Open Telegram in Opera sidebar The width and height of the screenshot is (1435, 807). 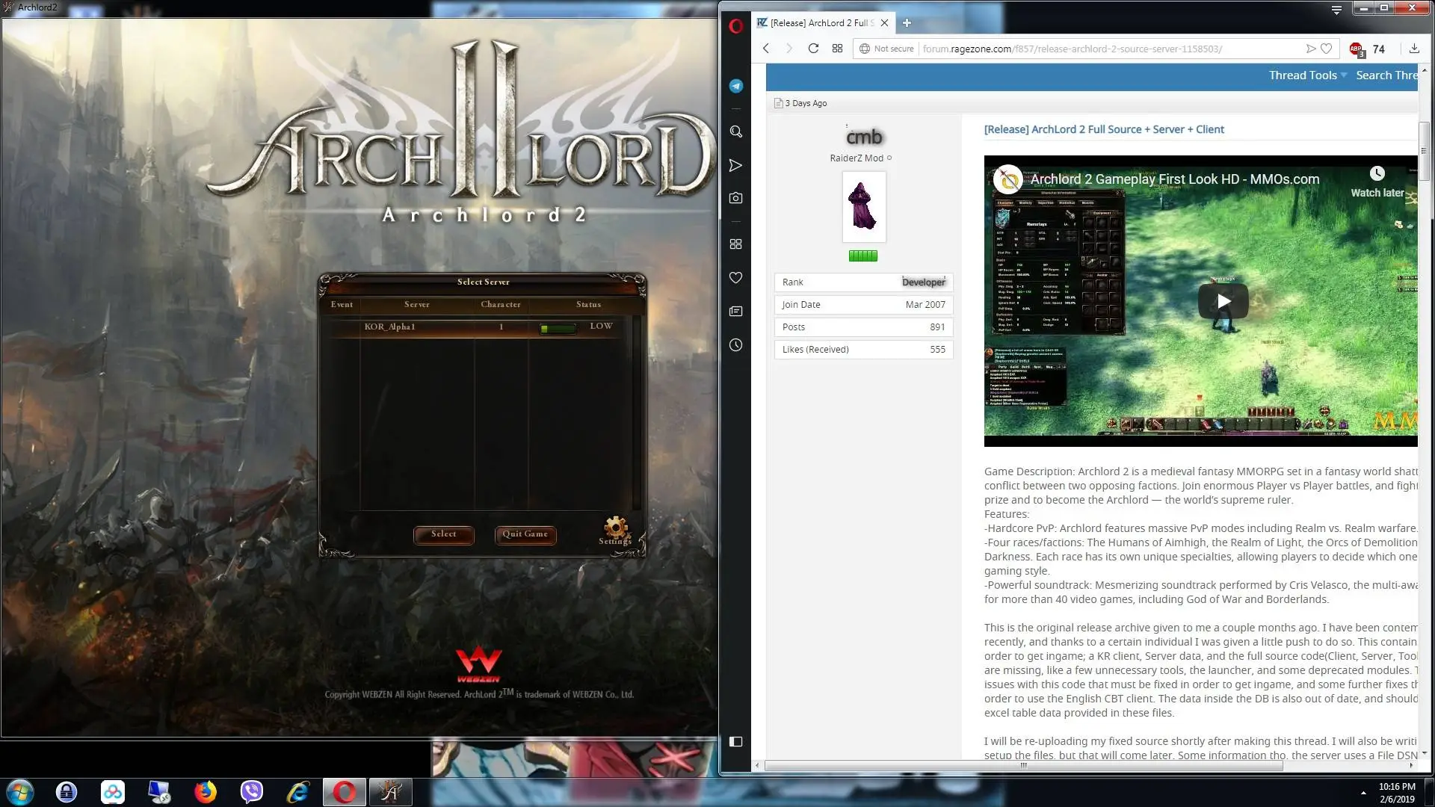click(736, 86)
